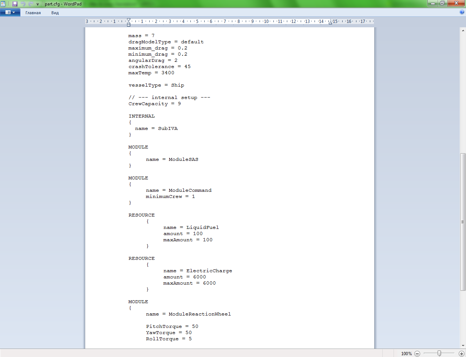This screenshot has height=357, width=466.
Task: Click the scrollbar up arrow
Action: pyautogui.click(x=463, y=31)
